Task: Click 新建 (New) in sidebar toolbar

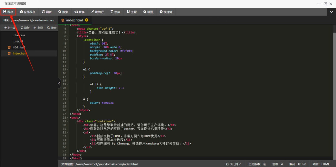Action: (x=38, y=28)
